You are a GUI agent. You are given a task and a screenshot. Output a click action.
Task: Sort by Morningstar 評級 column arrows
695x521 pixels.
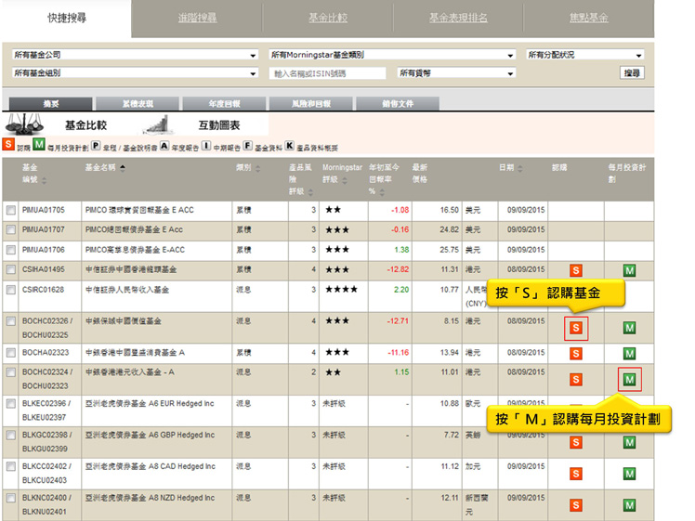pyautogui.click(x=345, y=180)
